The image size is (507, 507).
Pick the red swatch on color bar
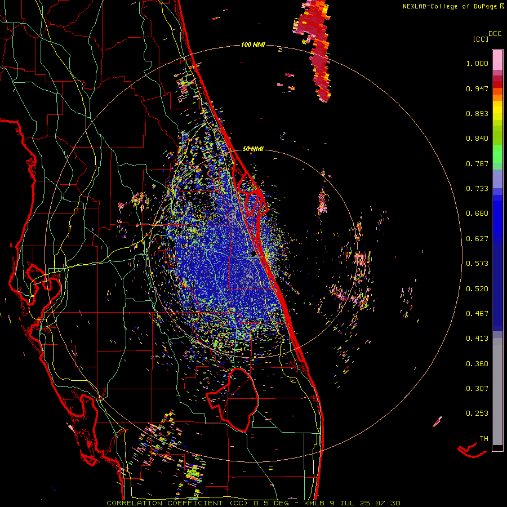[x=497, y=84]
